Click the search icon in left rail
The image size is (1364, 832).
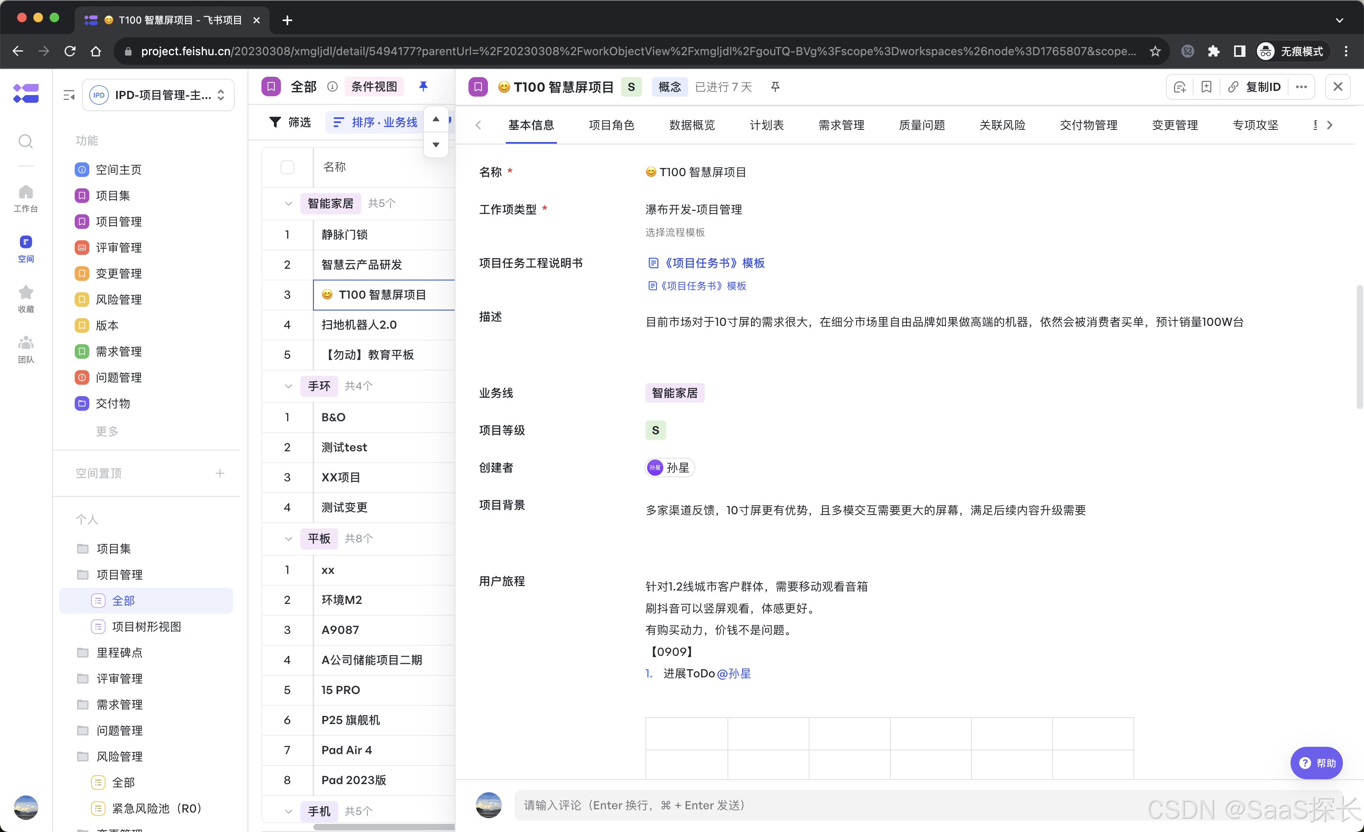(x=26, y=142)
